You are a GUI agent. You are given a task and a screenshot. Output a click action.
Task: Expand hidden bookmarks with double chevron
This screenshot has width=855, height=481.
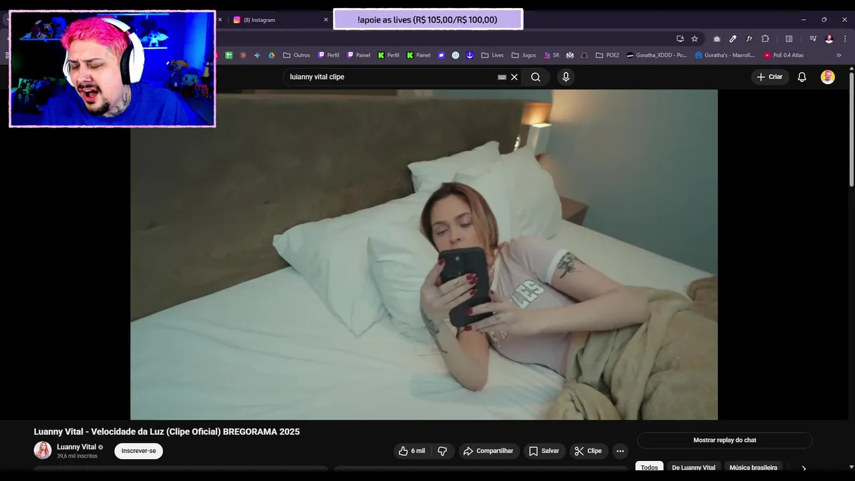pyautogui.click(x=839, y=55)
